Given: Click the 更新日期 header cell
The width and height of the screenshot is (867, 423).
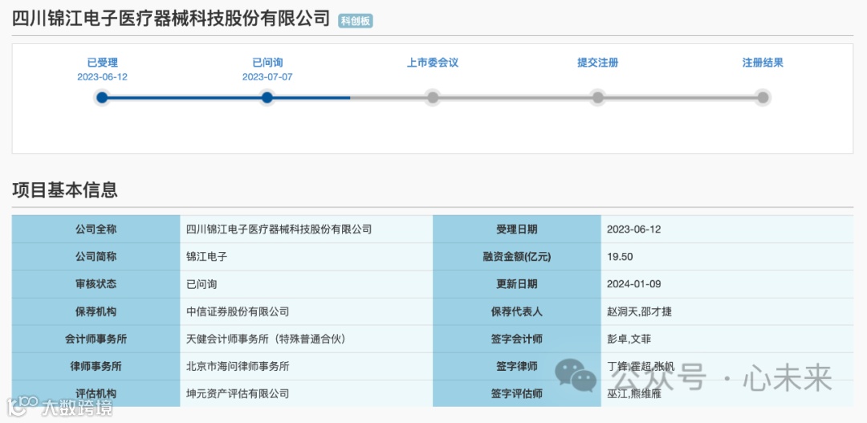Looking at the screenshot, I should [x=517, y=284].
